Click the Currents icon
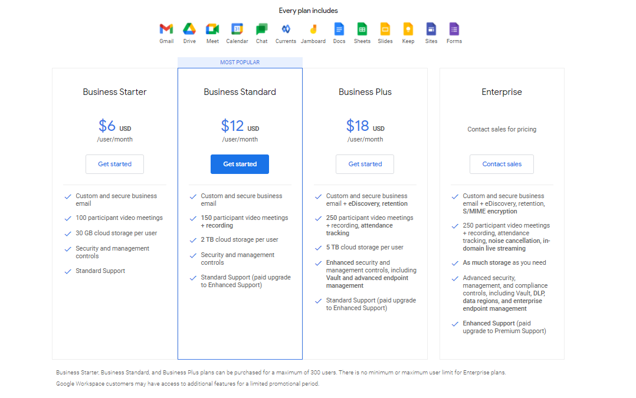The image size is (636, 398). (x=286, y=29)
